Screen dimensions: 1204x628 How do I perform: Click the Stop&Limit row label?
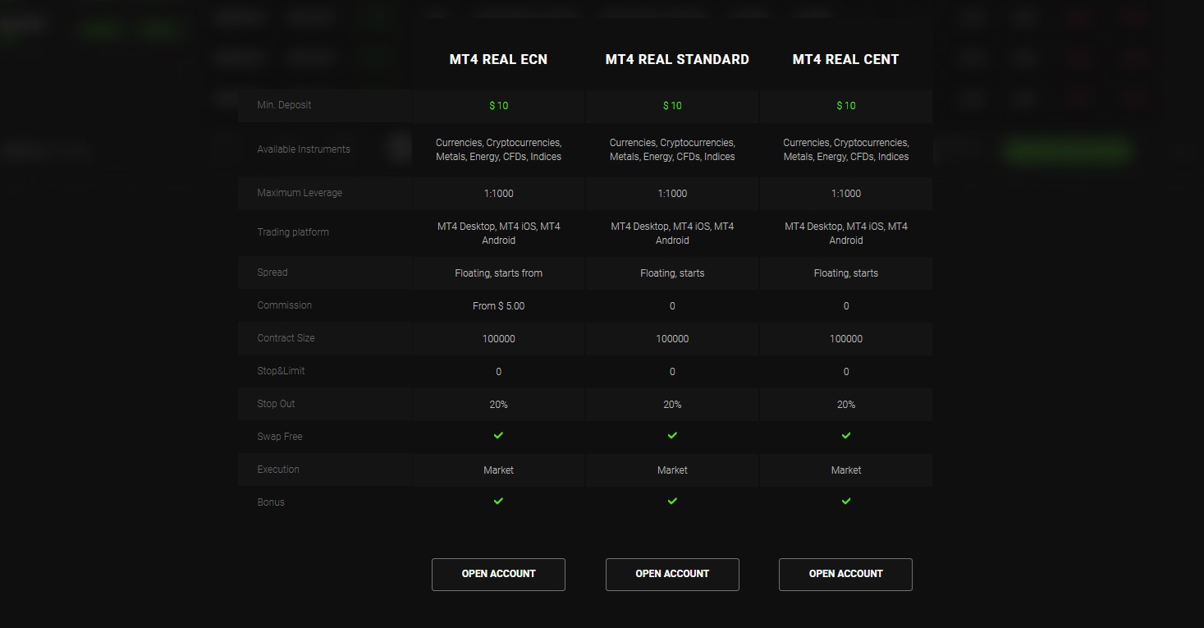point(281,371)
